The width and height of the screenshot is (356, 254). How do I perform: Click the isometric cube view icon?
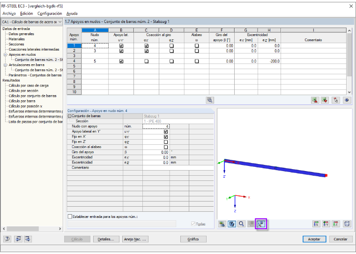pos(347,224)
